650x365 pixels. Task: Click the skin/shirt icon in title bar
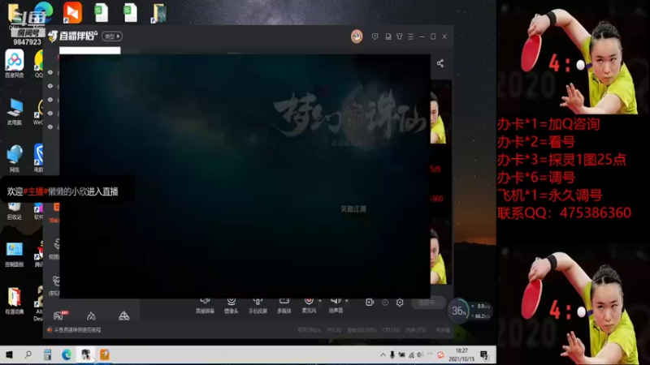click(399, 36)
